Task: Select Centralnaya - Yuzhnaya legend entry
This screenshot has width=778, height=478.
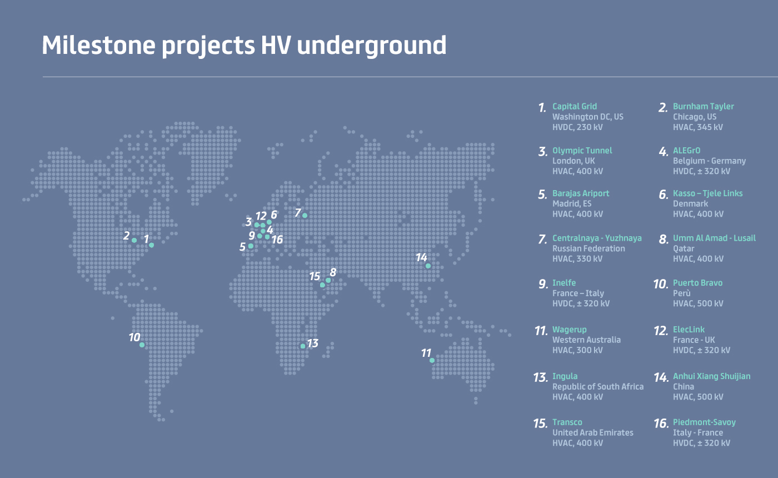Action: [x=597, y=238]
